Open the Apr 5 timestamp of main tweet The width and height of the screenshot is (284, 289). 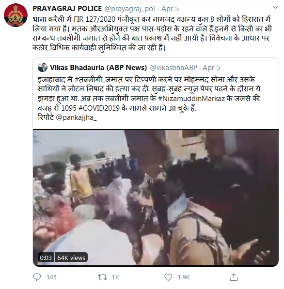point(170,9)
